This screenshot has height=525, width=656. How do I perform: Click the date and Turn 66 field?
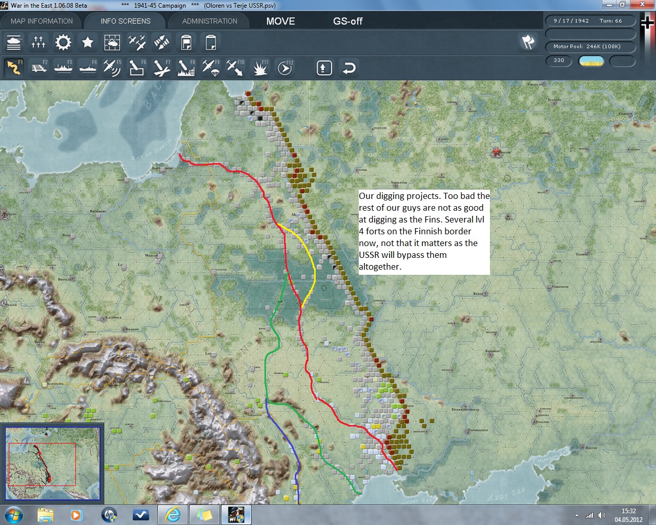[x=590, y=21]
